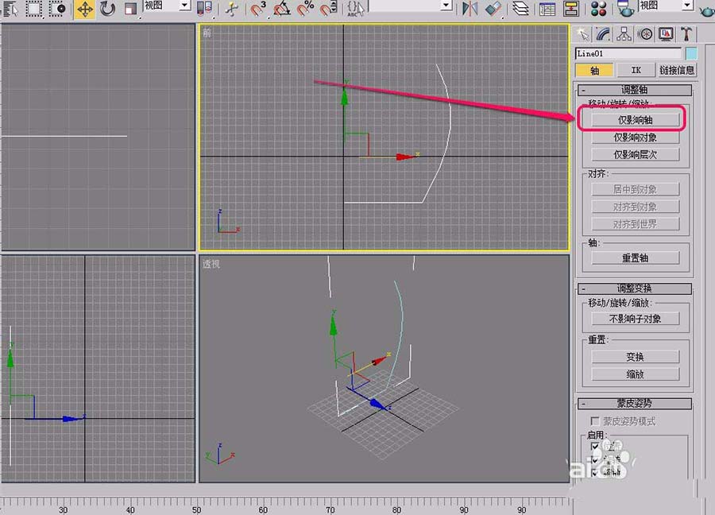
Task: Click the 重置轴 button
Action: click(x=636, y=257)
